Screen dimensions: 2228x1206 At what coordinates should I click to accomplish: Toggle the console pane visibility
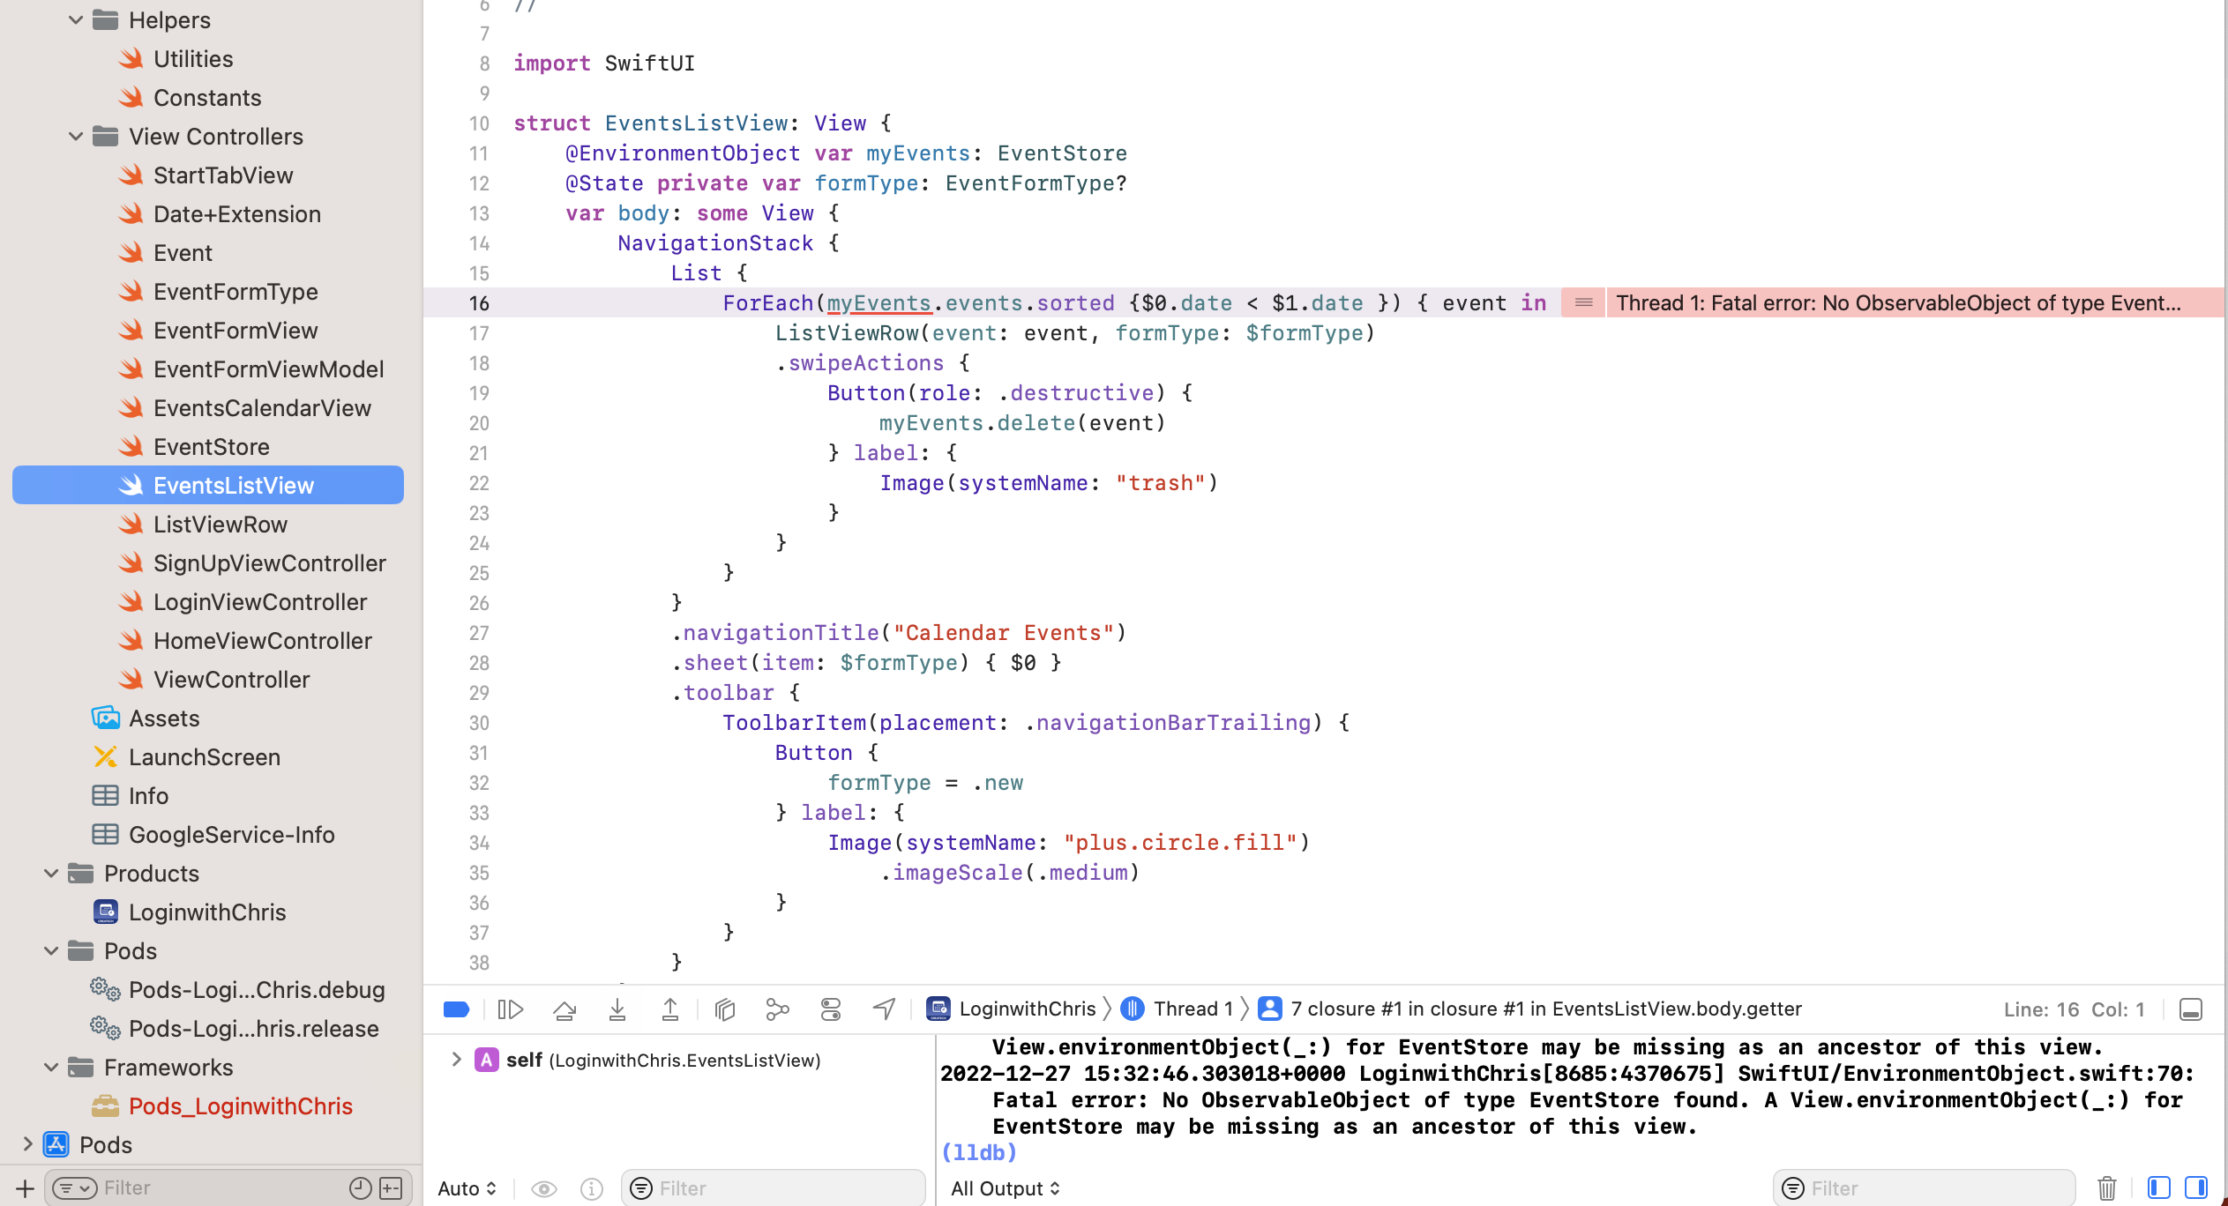coord(2196,1188)
